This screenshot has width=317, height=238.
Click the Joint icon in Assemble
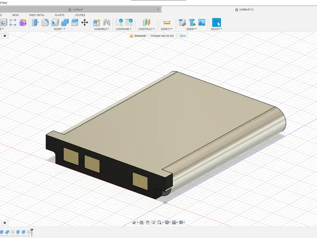pyautogui.click(x=107, y=22)
